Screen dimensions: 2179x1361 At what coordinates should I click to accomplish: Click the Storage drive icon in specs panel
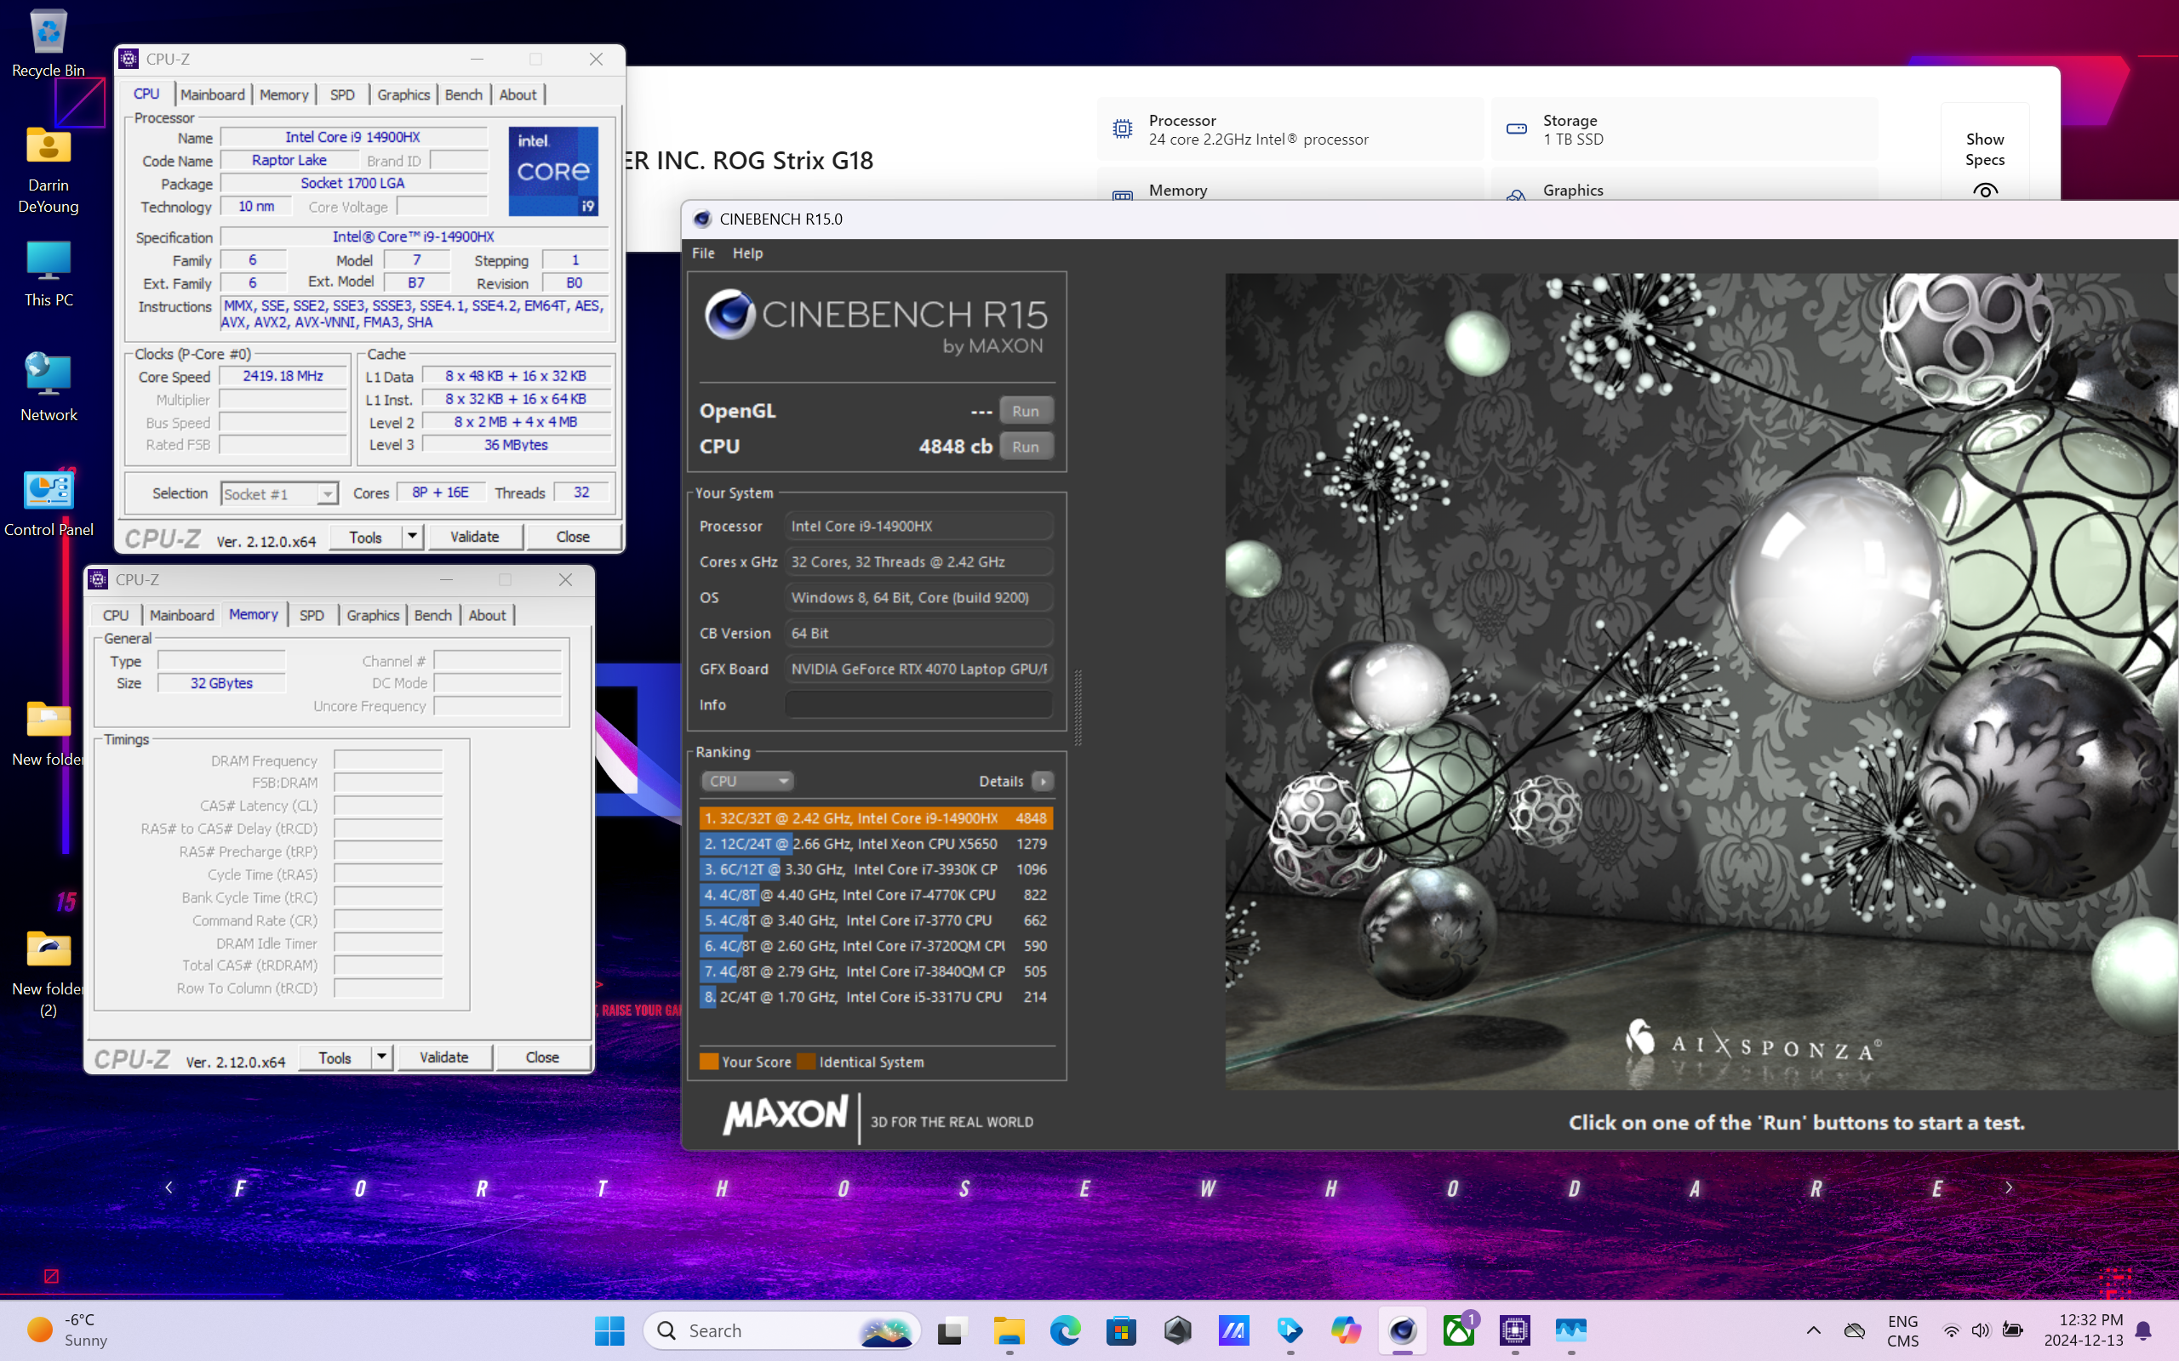pyautogui.click(x=1516, y=128)
